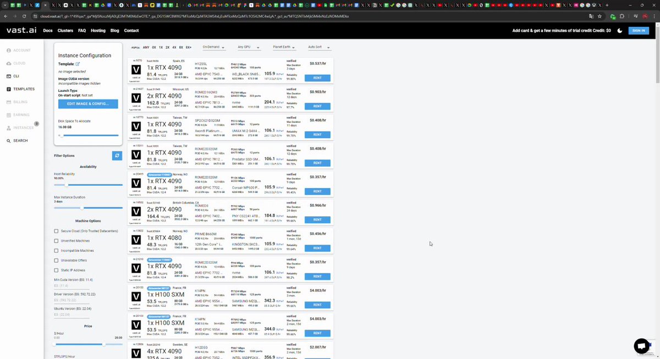Image resolution: width=660 pixels, height=359 pixels.
Task: Click the "12th Gen Core" CPU text
Action: click(209, 244)
